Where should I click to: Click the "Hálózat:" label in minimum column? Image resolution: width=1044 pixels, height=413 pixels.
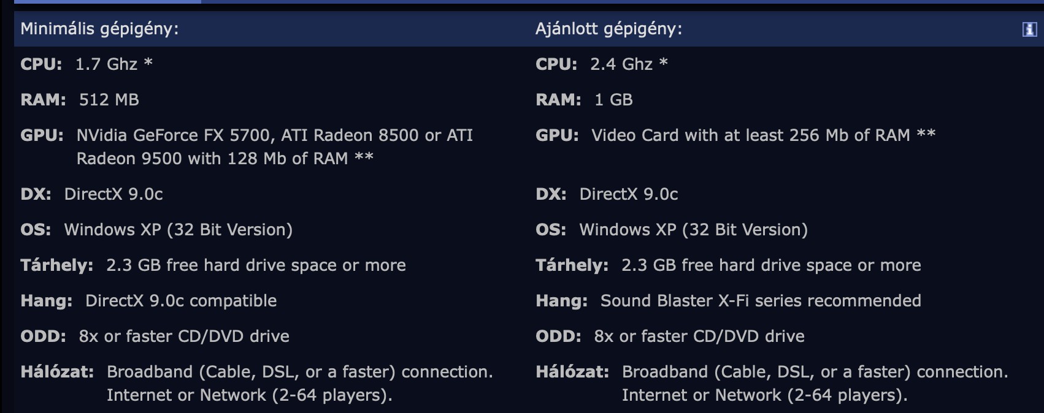[x=57, y=372]
